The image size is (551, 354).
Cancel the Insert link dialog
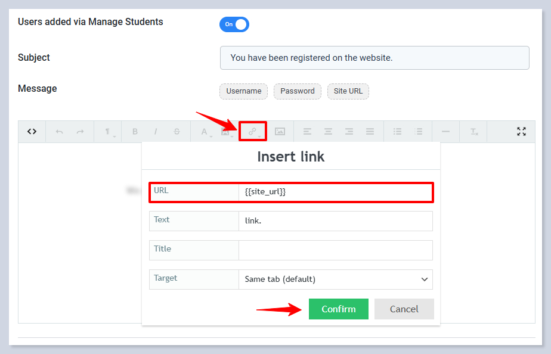click(x=404, y=309)
